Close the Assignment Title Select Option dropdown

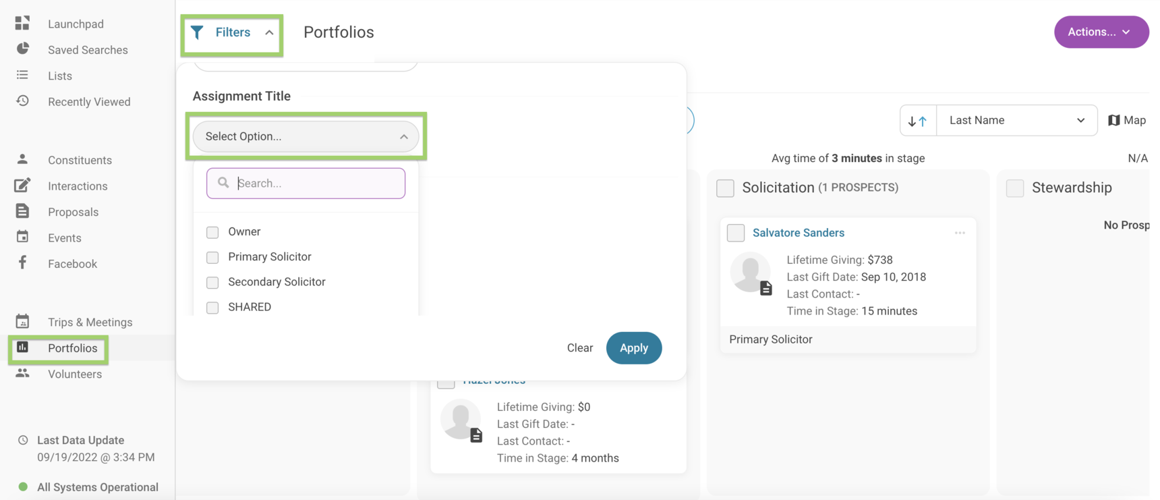(306, 136)
